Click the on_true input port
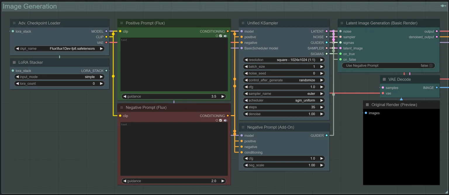The height and width of the screenshot is (195, 449). point(340,54)
